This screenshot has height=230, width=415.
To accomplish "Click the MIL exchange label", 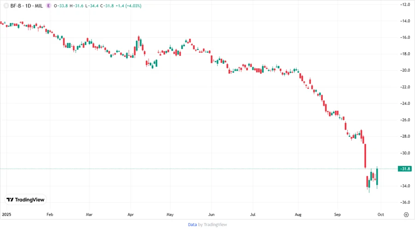I will [39, 6].
